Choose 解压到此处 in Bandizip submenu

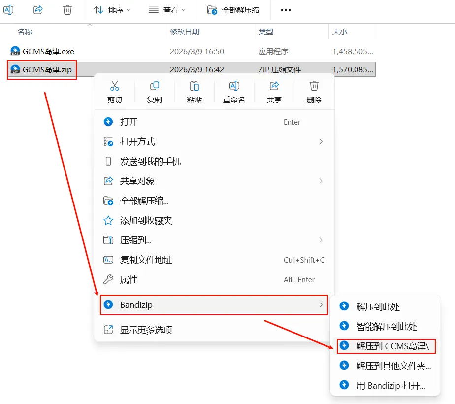point(386,306)
